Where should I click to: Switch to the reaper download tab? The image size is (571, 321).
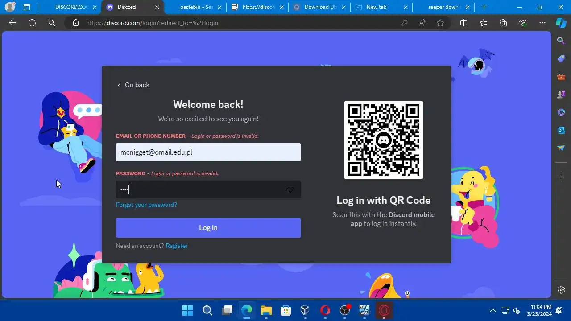443,7
